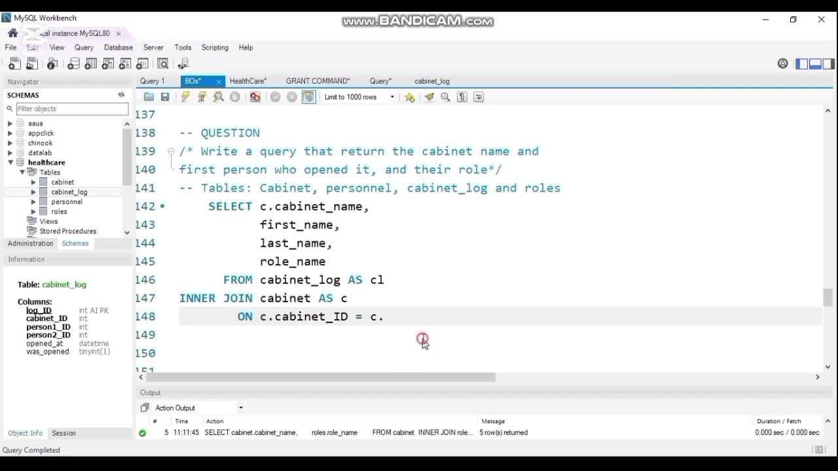The height and width of the screenshot is (471, 838).
Task: Reconnect to DBMS icon
Action: (183, 63)
